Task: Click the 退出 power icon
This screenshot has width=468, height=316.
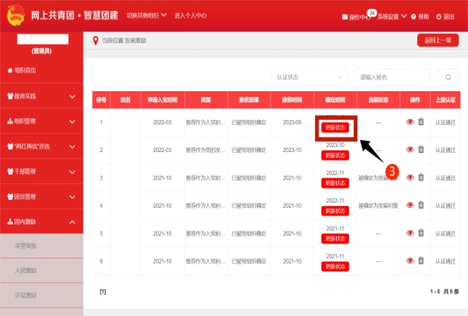Action: point(438,17)
